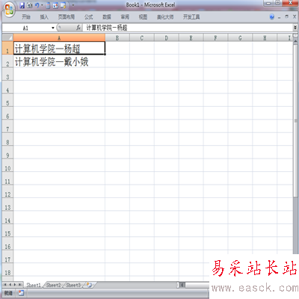Open the 插入 ribbon tab
This screenshot has width=299, height=299.
44,17
